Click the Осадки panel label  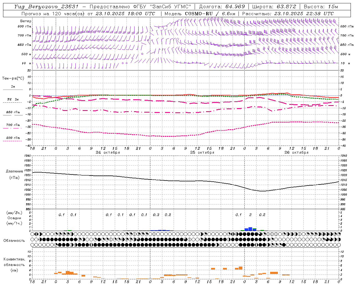14,218
